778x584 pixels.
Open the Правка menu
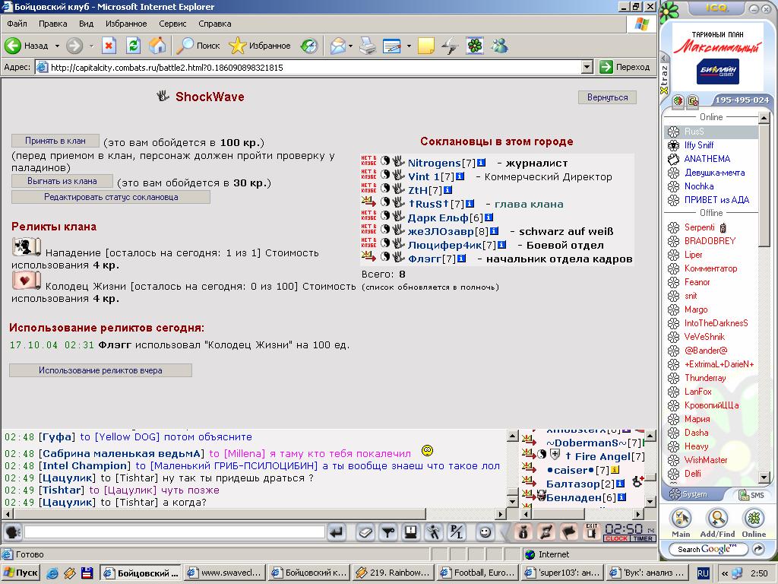[52, 24]
